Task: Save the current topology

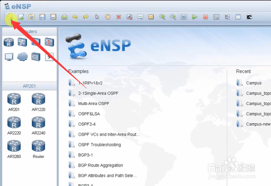Action: click(42, 17)
